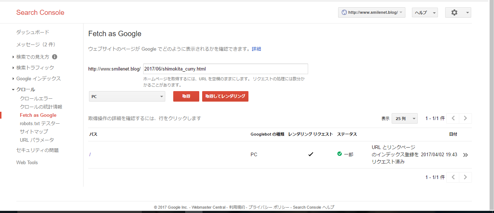Select クロールの統計情報 in the sidebar
This screenshot has width=494, height=213.
[41, 107]
